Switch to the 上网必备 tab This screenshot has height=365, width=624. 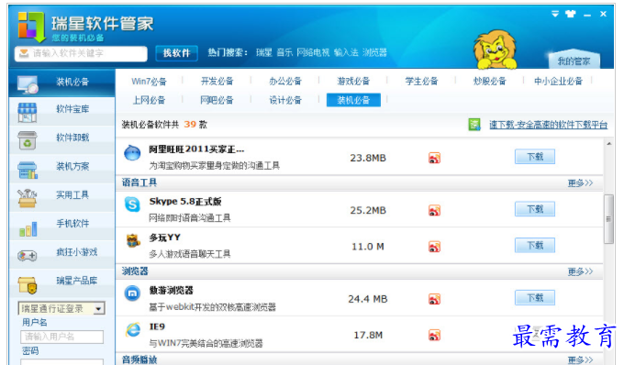[149, 100]
